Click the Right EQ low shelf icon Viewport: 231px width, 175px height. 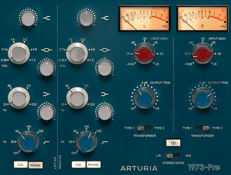coord(105,94)
